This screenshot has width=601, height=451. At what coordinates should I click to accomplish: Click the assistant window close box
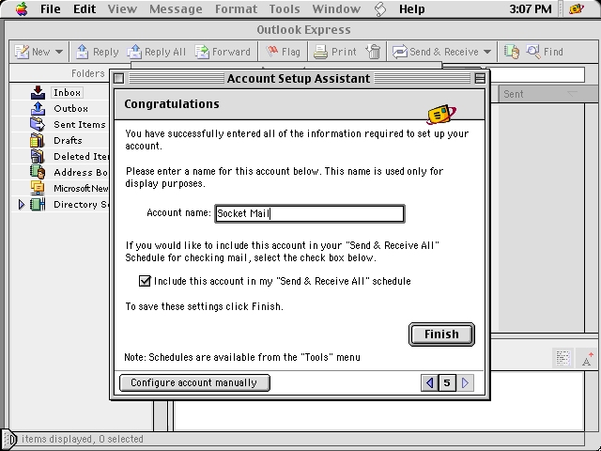point(119,78)
